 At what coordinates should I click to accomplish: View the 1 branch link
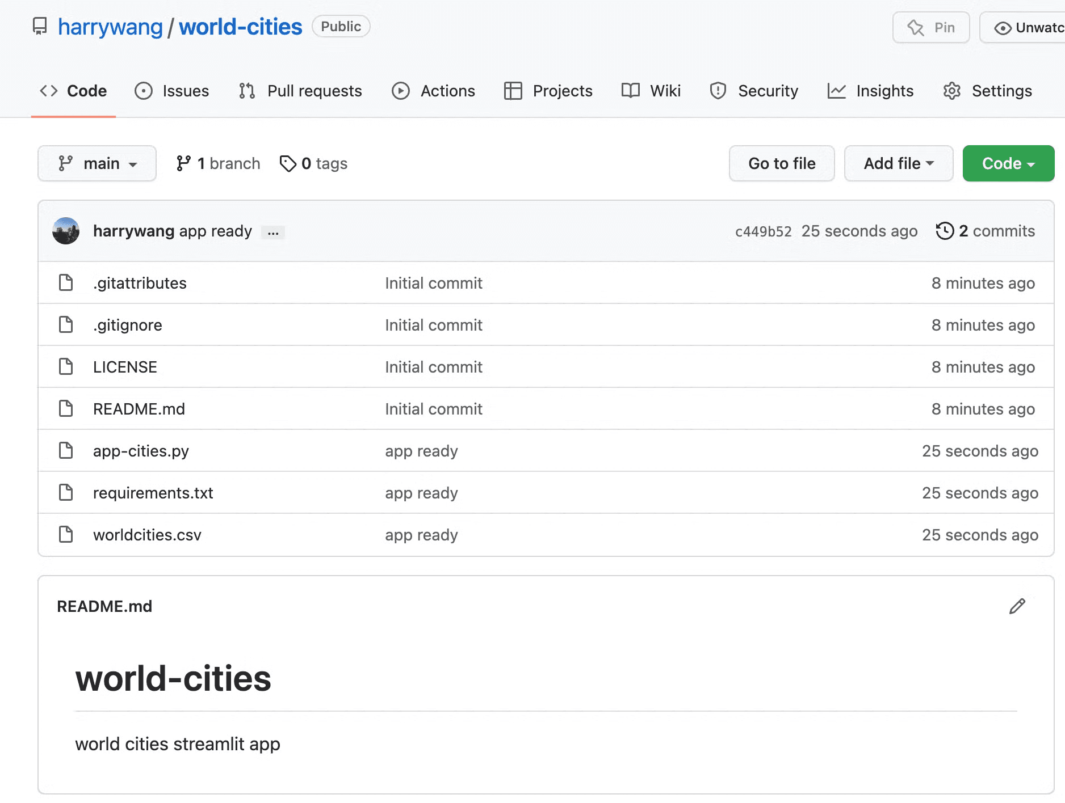[219, 163]
